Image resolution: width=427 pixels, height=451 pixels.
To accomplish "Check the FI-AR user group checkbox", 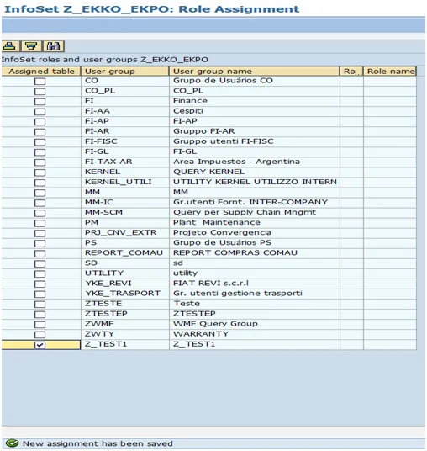I will 40,132.
